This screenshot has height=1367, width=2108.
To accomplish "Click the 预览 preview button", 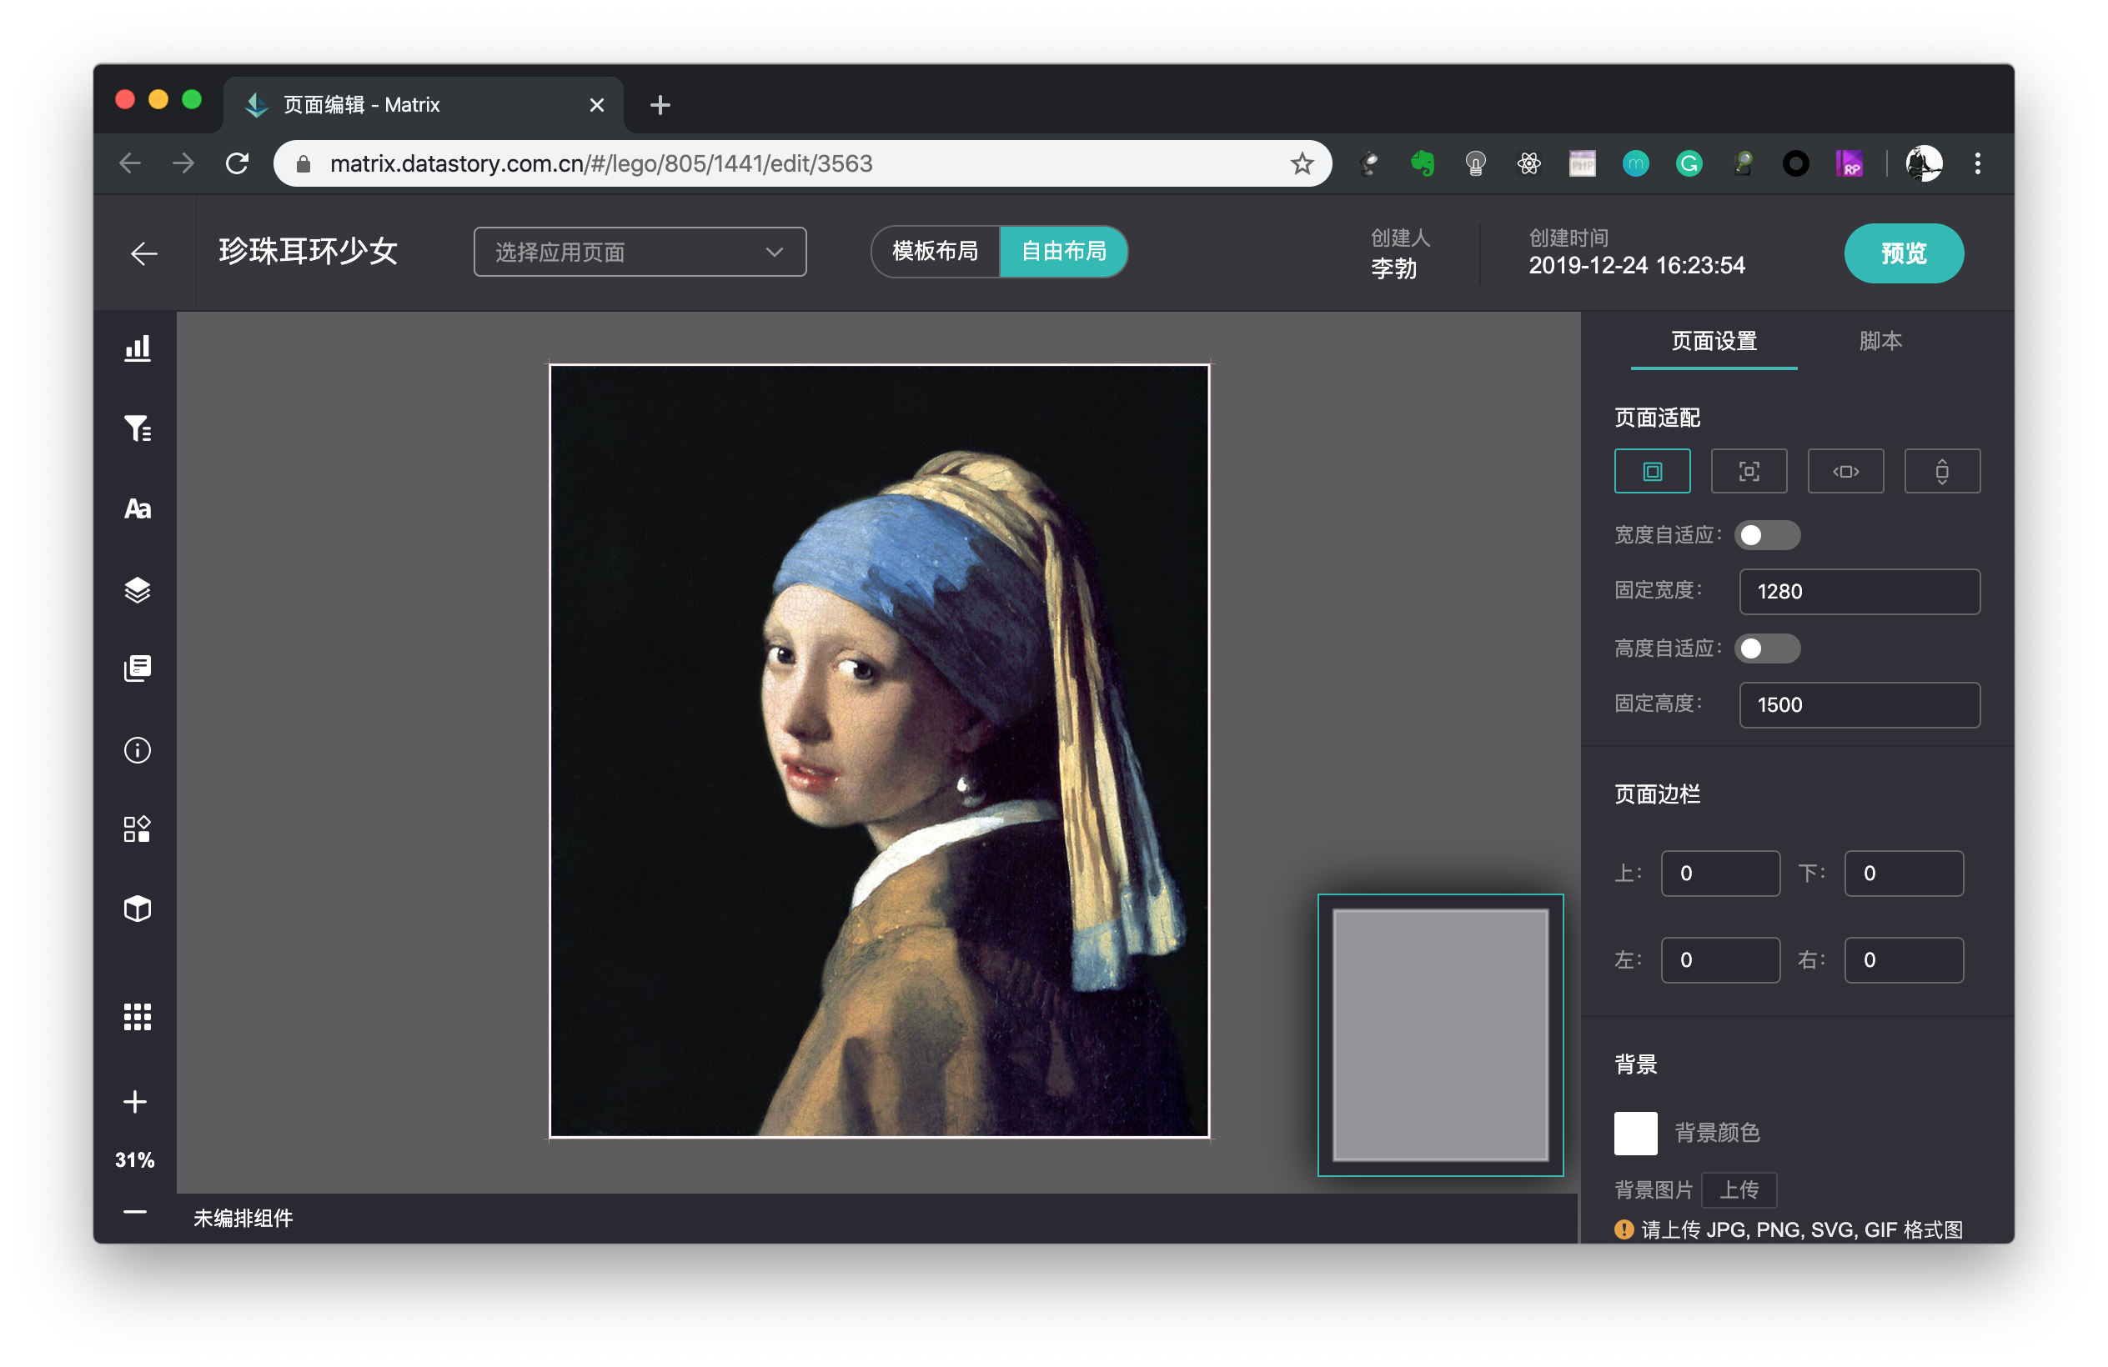I will click(x=1903, y=254).
